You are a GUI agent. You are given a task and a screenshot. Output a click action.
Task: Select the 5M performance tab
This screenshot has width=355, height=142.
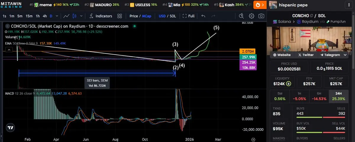tap(280, 96)
